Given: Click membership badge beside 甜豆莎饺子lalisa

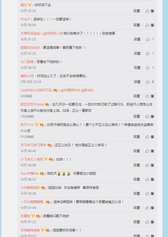Looking at the screenshot, I should tap(47, 104).
